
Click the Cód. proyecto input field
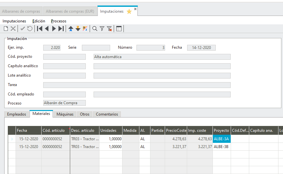(64, 57)
